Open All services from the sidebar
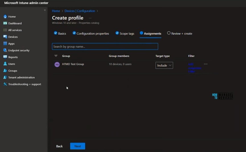The width and height of the screenshot is (246, 152). (x=15, y=30)
